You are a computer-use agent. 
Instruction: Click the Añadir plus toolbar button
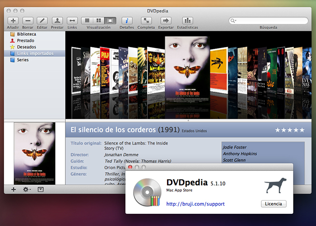(x=13, y=21)
